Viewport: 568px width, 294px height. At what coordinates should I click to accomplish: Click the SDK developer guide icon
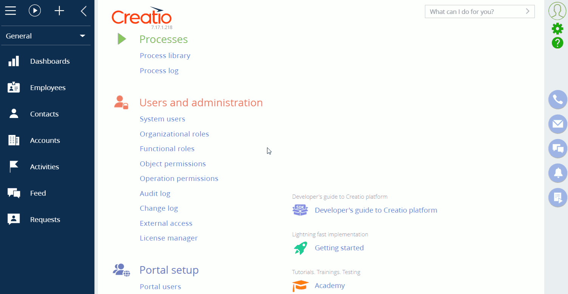(x=300, y=210)
